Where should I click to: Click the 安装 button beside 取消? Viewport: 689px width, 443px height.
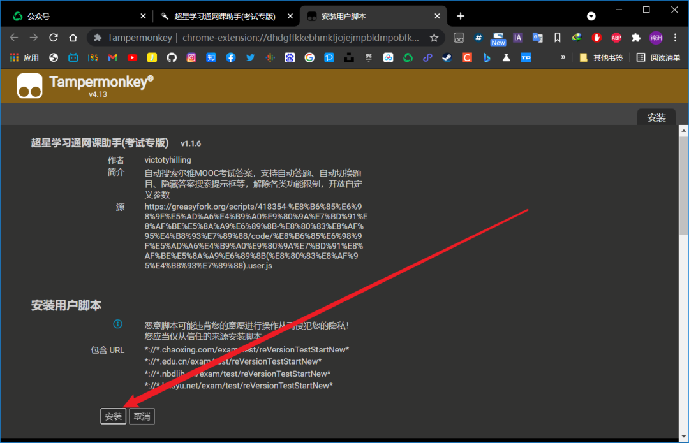(x=114, y=416)
